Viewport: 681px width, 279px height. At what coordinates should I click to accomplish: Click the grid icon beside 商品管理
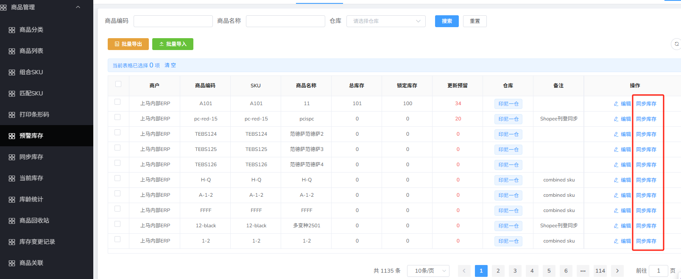pos(3,8)
